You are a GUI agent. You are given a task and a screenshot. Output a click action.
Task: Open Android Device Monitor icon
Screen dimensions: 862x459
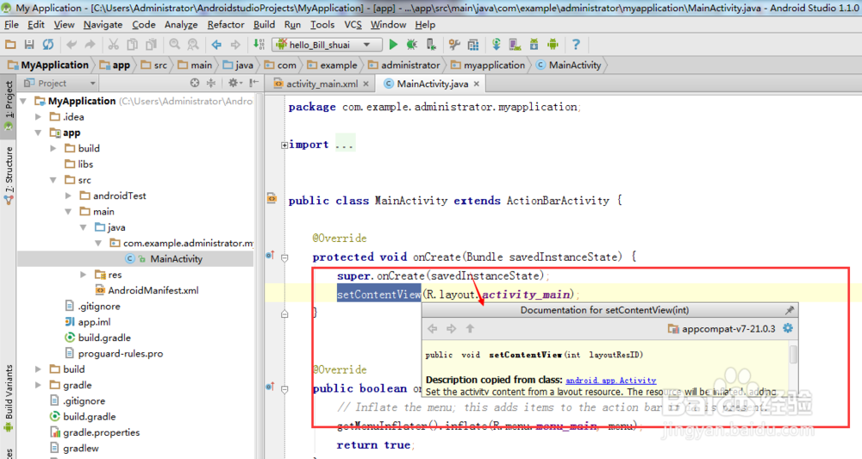553,45
